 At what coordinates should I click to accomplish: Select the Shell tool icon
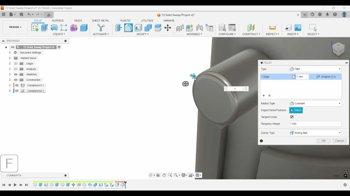click(x=138, y=28)
